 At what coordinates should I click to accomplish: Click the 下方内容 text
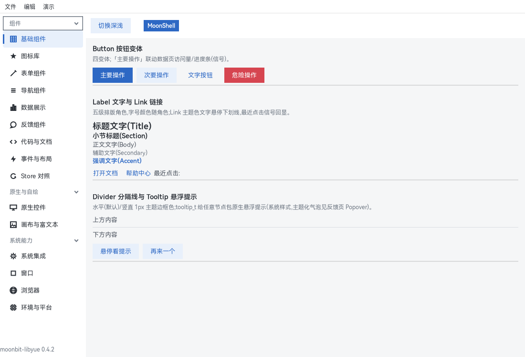(x=105, y=235)
